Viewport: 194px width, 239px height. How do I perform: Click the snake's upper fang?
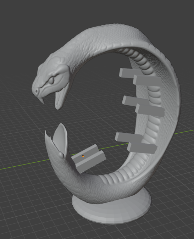pos(42,101)
